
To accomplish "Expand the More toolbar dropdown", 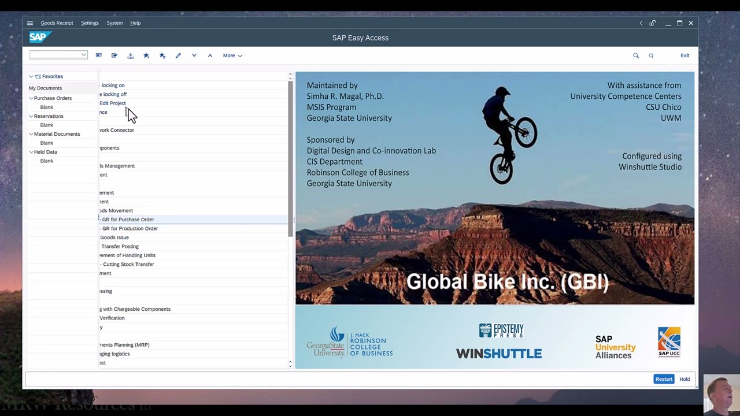I will coord(232,55).
